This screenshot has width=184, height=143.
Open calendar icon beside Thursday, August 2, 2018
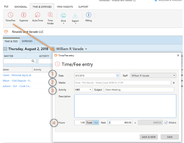5,49
